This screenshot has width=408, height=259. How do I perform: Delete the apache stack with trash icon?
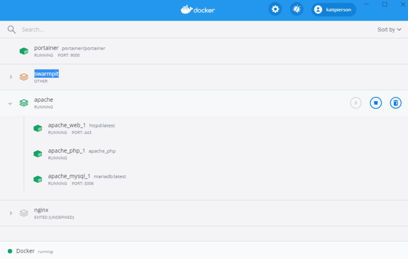396,103
